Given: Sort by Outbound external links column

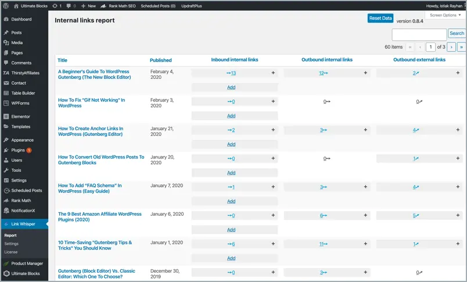Looking at the screenshot, I should point(419,60).
